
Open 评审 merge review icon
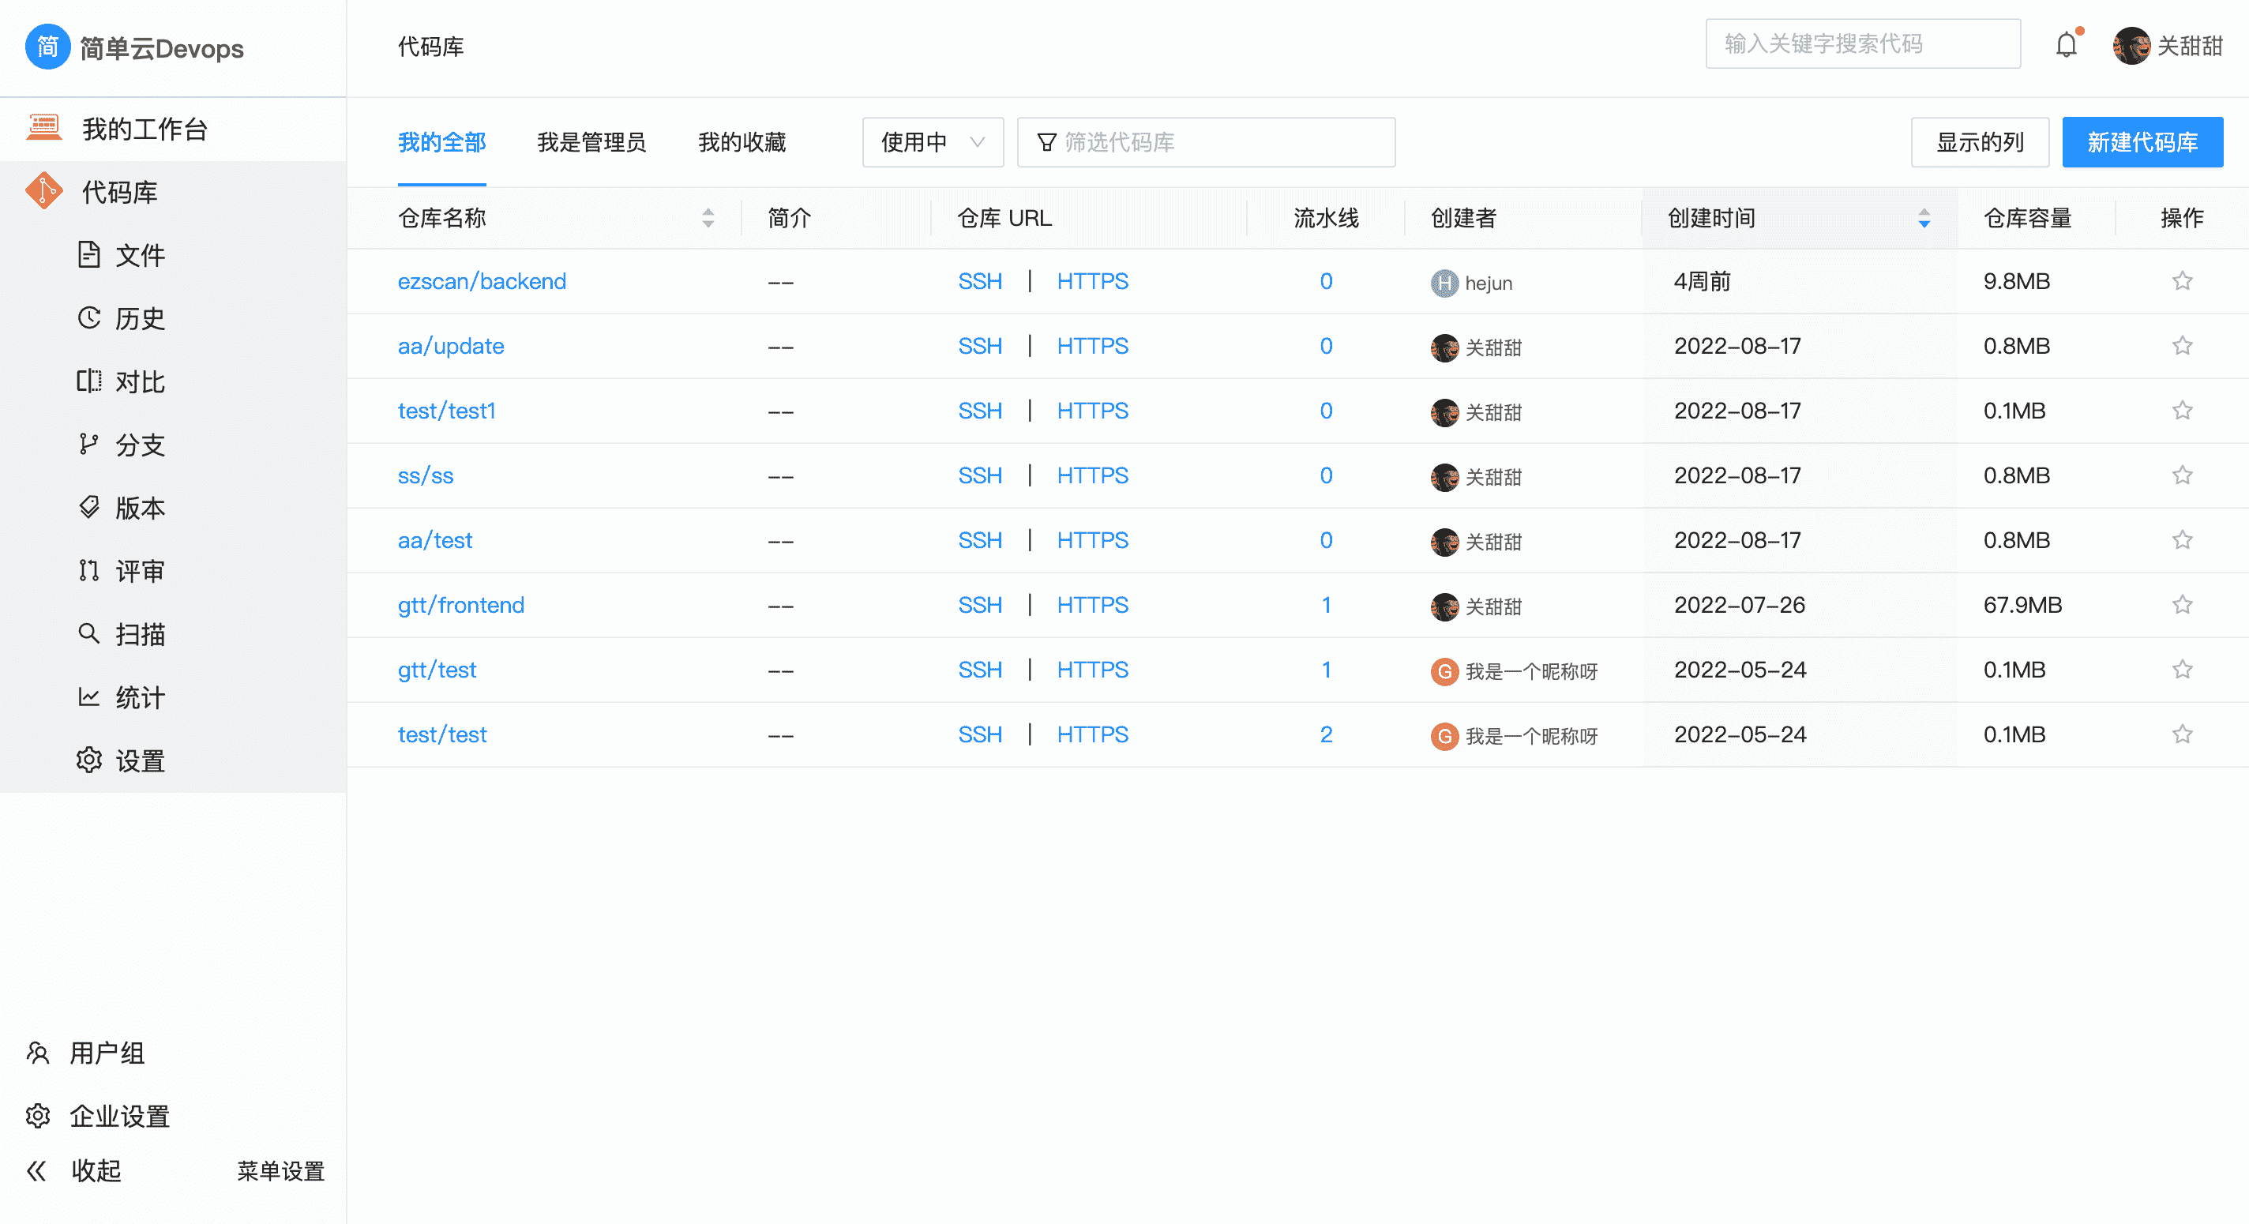click(88, 571)
